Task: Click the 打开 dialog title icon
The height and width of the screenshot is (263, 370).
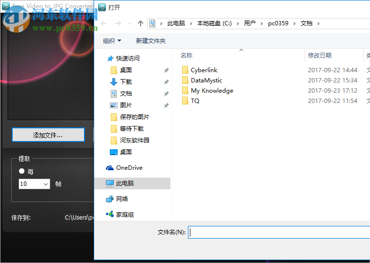Action: tap(102, 7)
